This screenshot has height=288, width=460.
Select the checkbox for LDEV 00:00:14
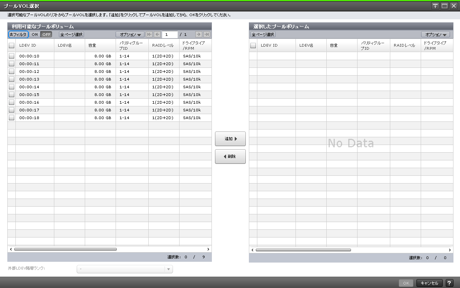pyautogui.click(x=12, y=87)
